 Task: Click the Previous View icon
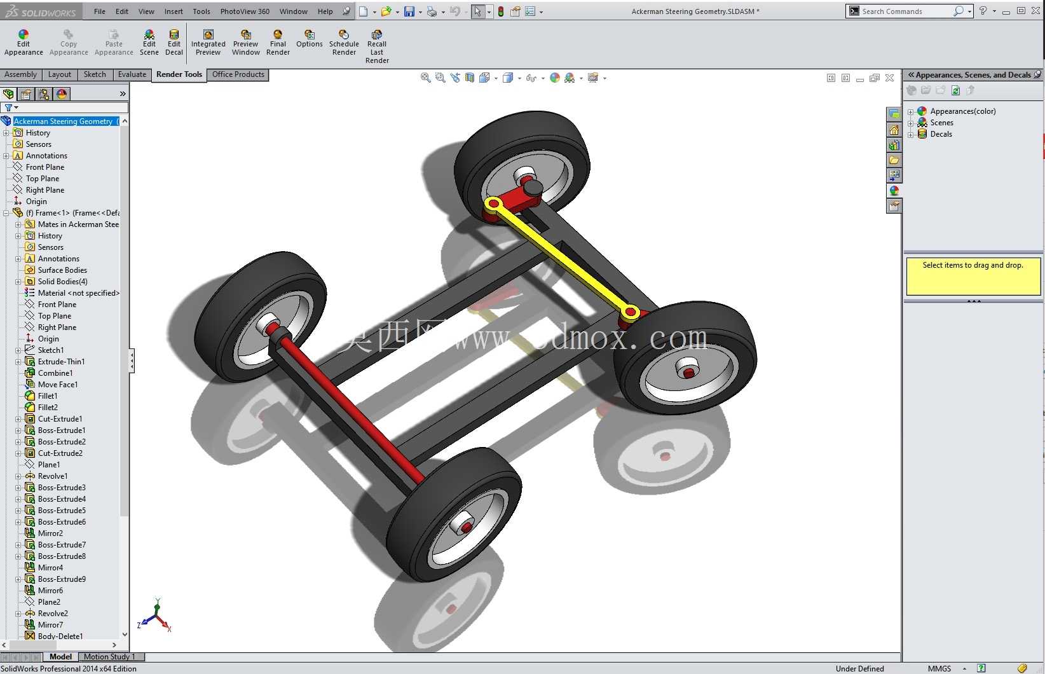pos(455,78)
